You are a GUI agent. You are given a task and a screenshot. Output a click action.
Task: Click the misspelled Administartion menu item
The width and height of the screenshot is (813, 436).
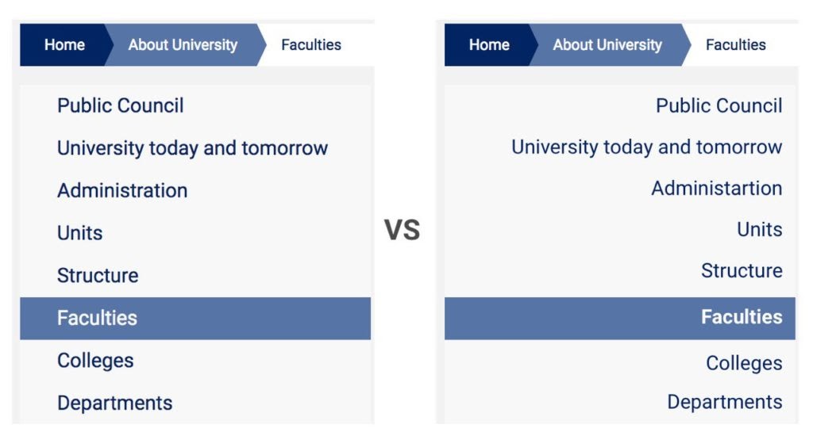click(x=716, y=189)
